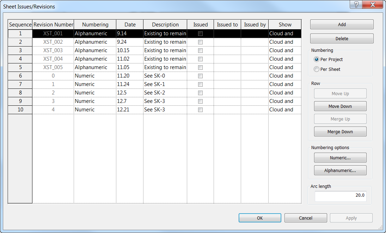Click the Cancel button

(x=306, y=218)
